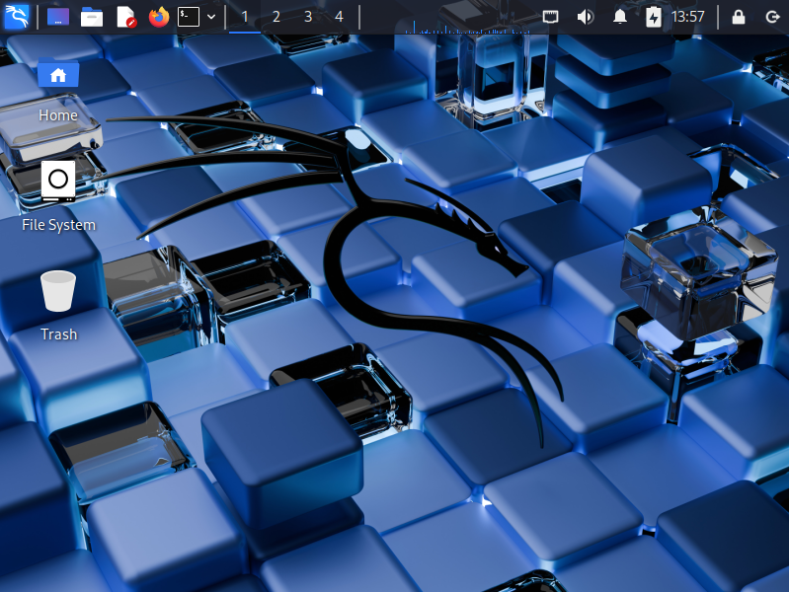Open the notifications bell icon
789x592 pixels.
coord(620,17)
